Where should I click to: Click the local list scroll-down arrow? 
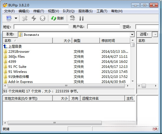pyautogui.click(x=133, y=81)
